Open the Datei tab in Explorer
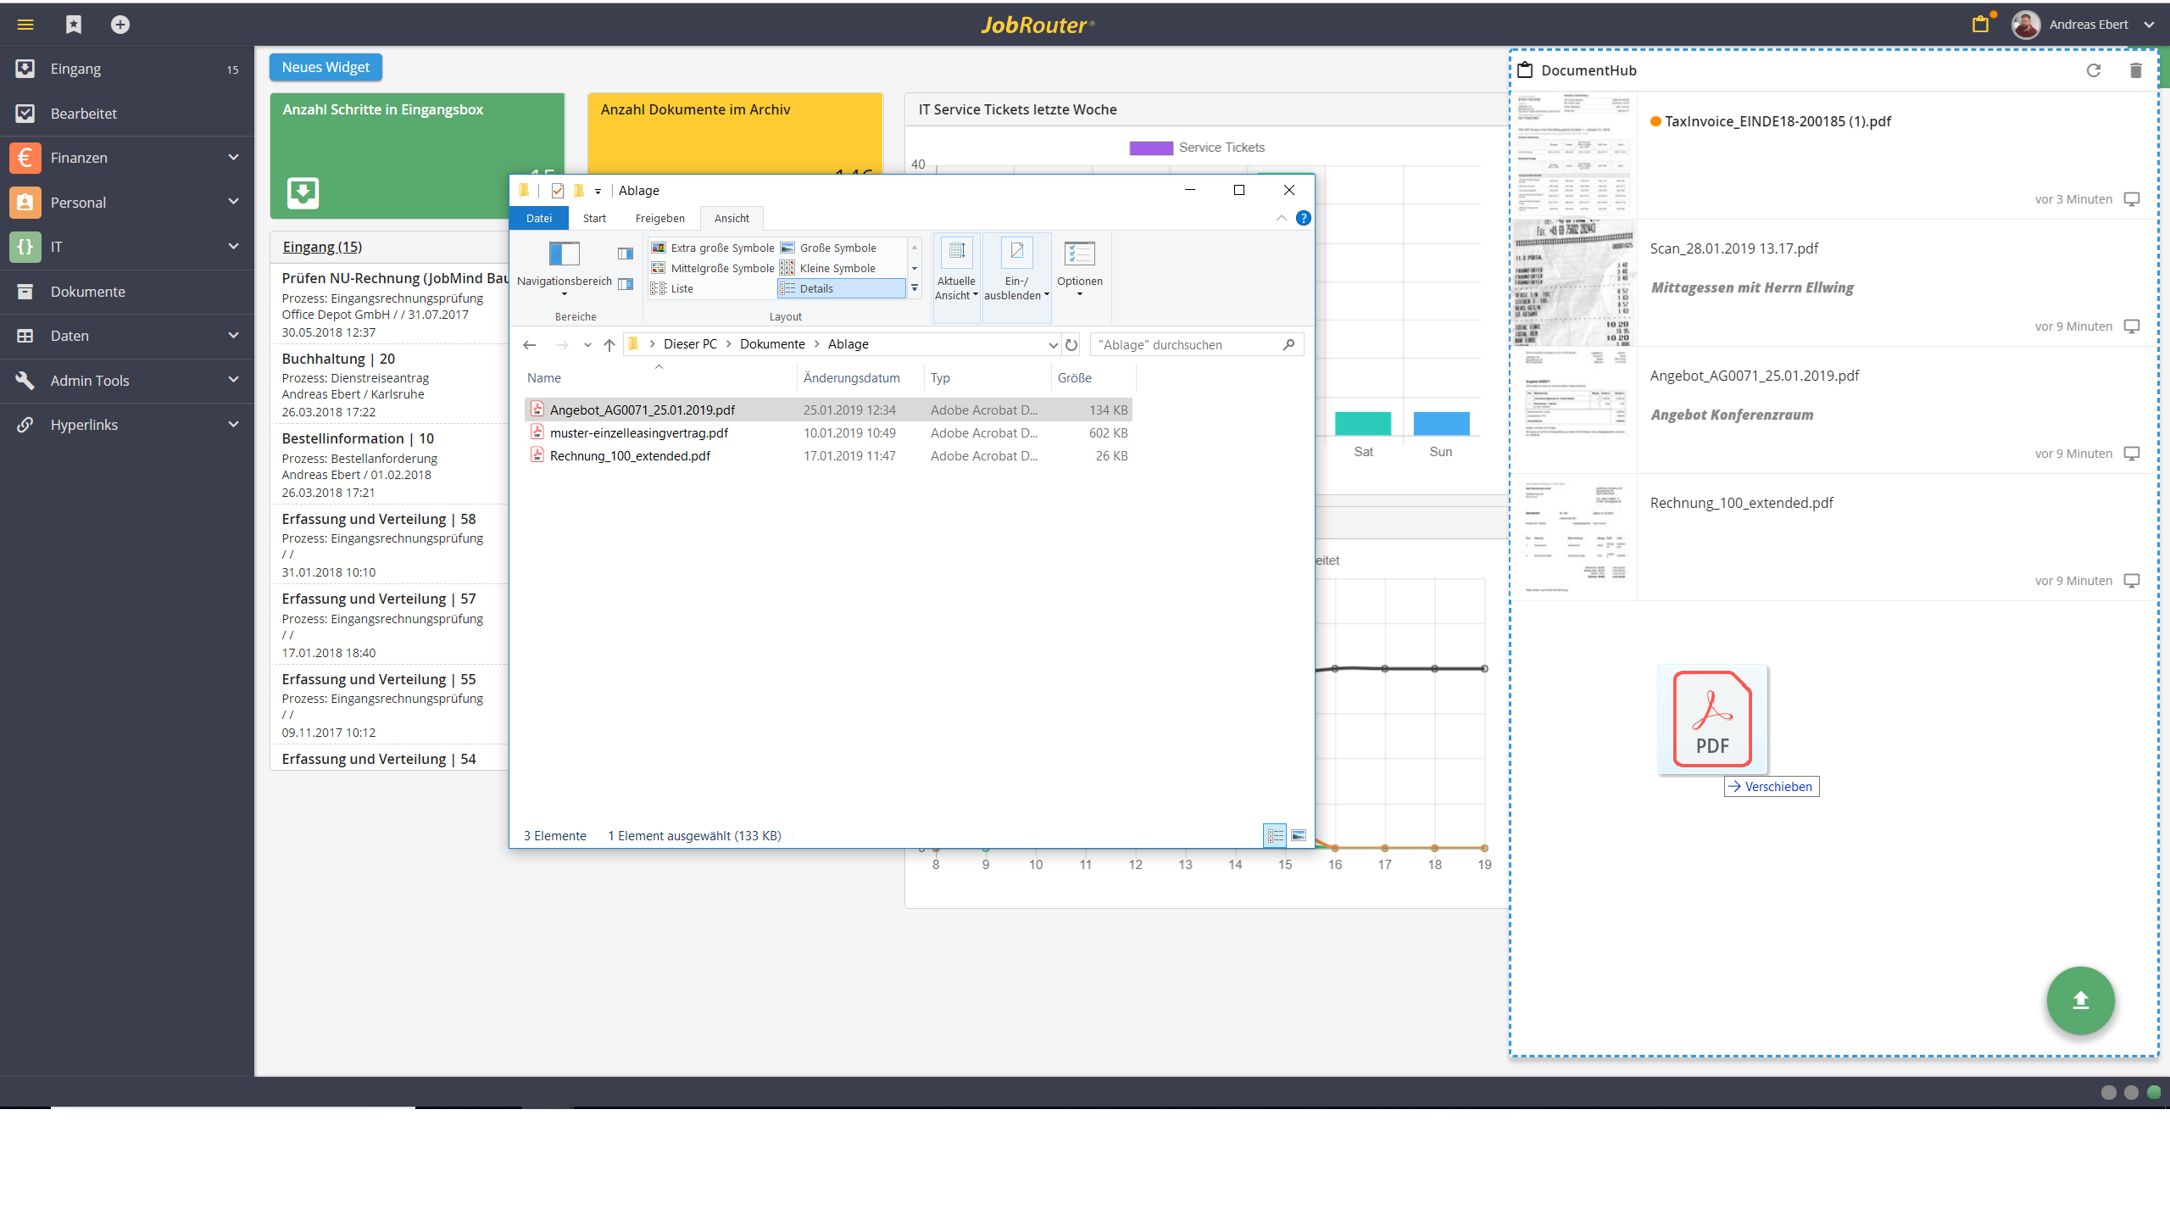2170x1221 pixels. (539, 218)
